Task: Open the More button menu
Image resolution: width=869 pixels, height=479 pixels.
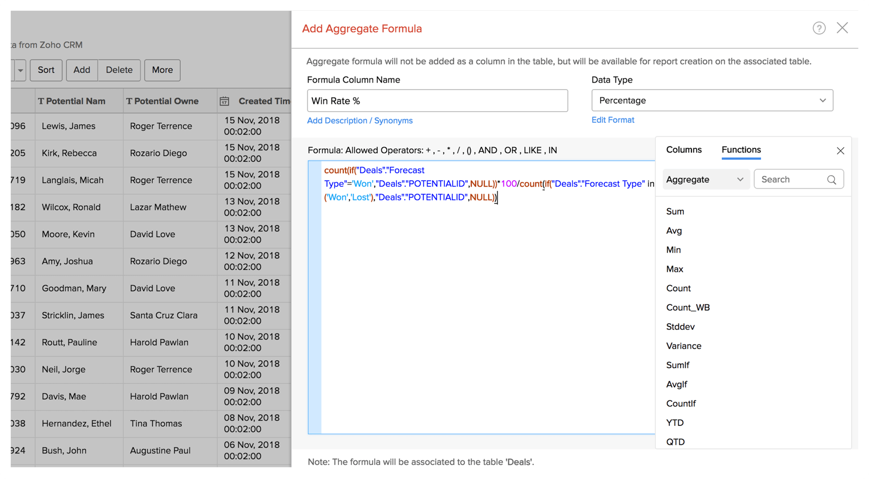Action: (162, 70)
